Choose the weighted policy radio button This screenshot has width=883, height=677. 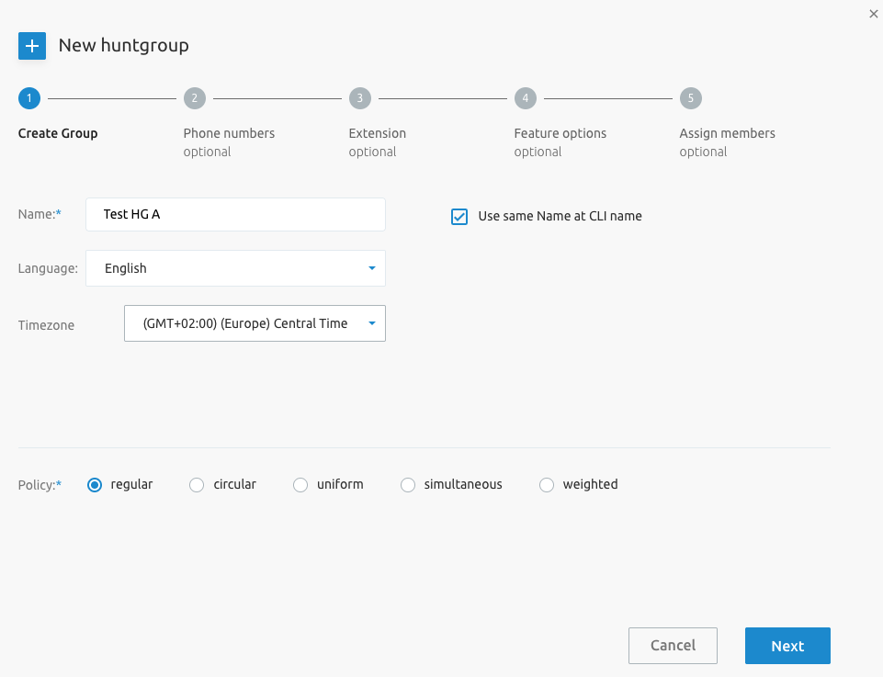(546, 485)
